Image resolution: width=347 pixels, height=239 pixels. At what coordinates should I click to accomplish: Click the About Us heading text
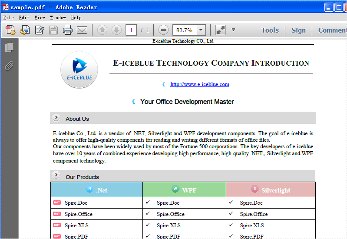pyautogui.click(x=77, y=119)
